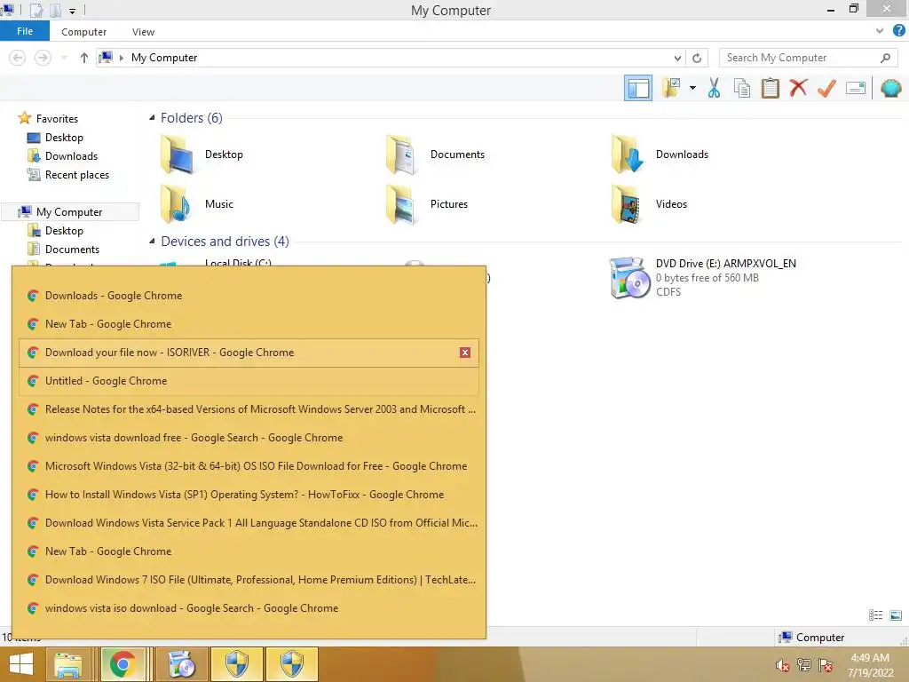Open File Explorer from the taskbar

(67, 664)
